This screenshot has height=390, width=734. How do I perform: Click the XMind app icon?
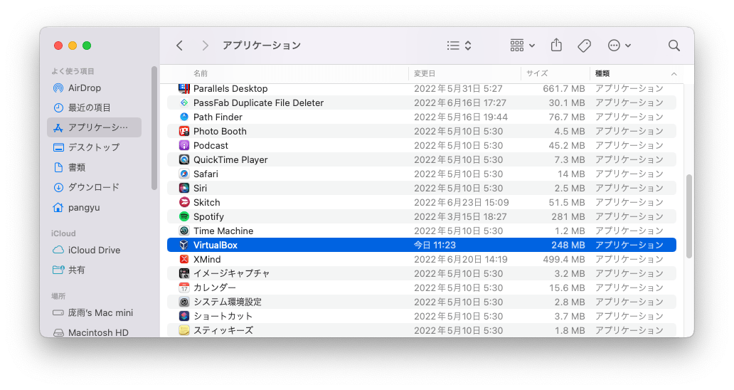[x=184, y=259]
